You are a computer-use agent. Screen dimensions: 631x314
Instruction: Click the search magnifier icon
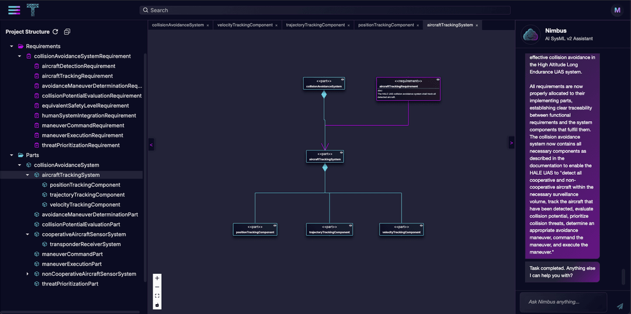pyautogui.click(x=145, y=10)
